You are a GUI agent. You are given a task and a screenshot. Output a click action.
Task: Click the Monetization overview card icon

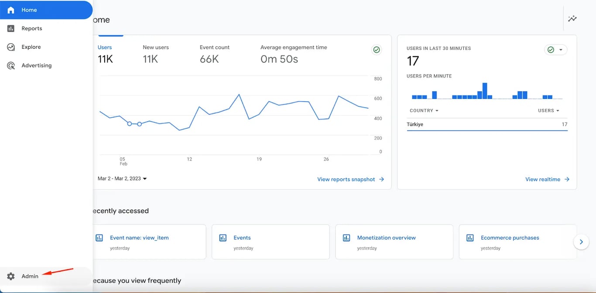346,238
